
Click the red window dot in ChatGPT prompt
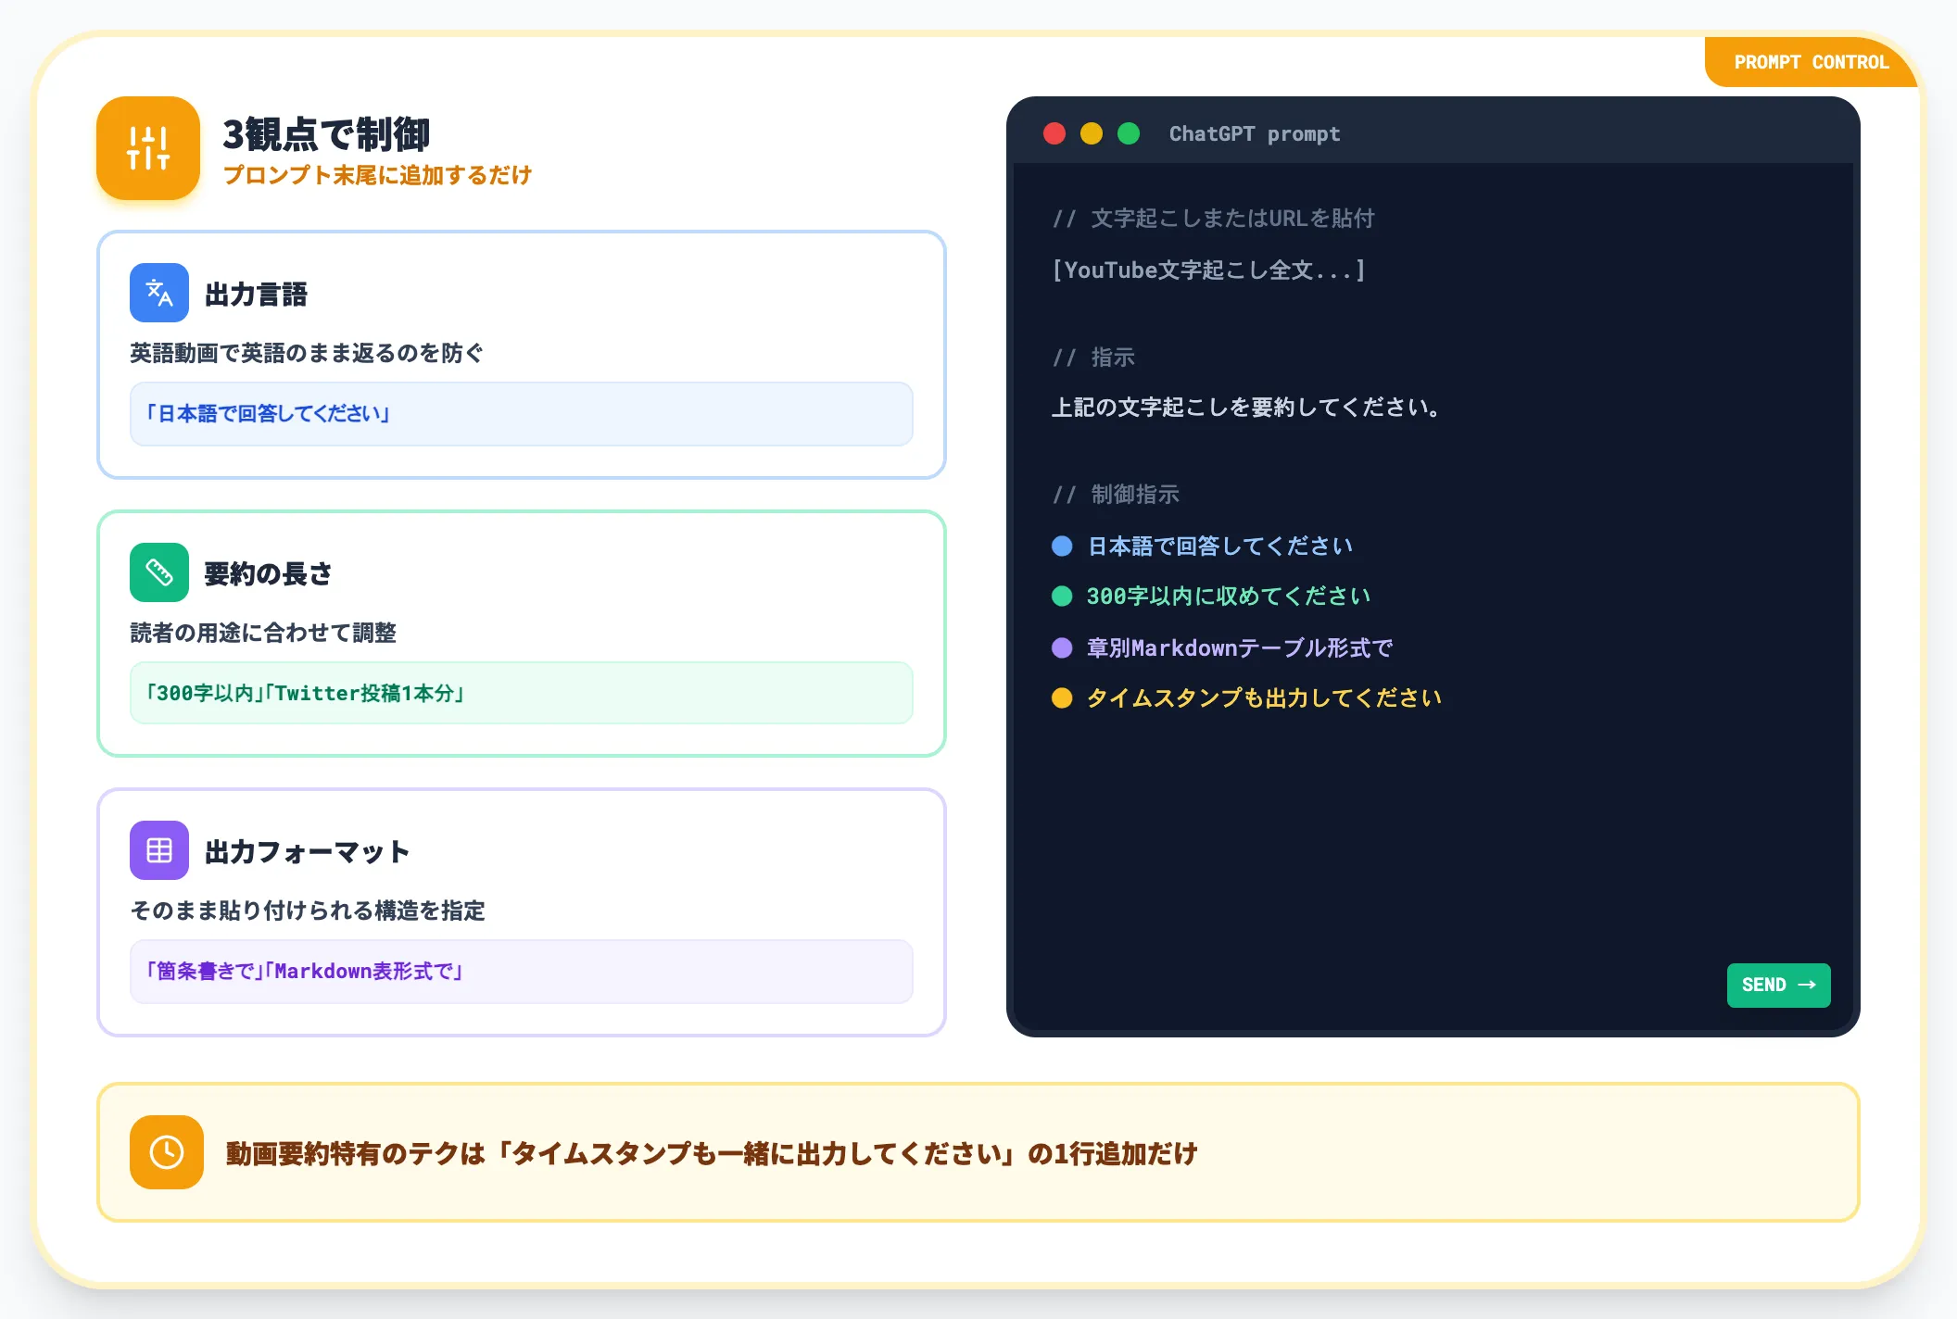[x=1054, y=133]
